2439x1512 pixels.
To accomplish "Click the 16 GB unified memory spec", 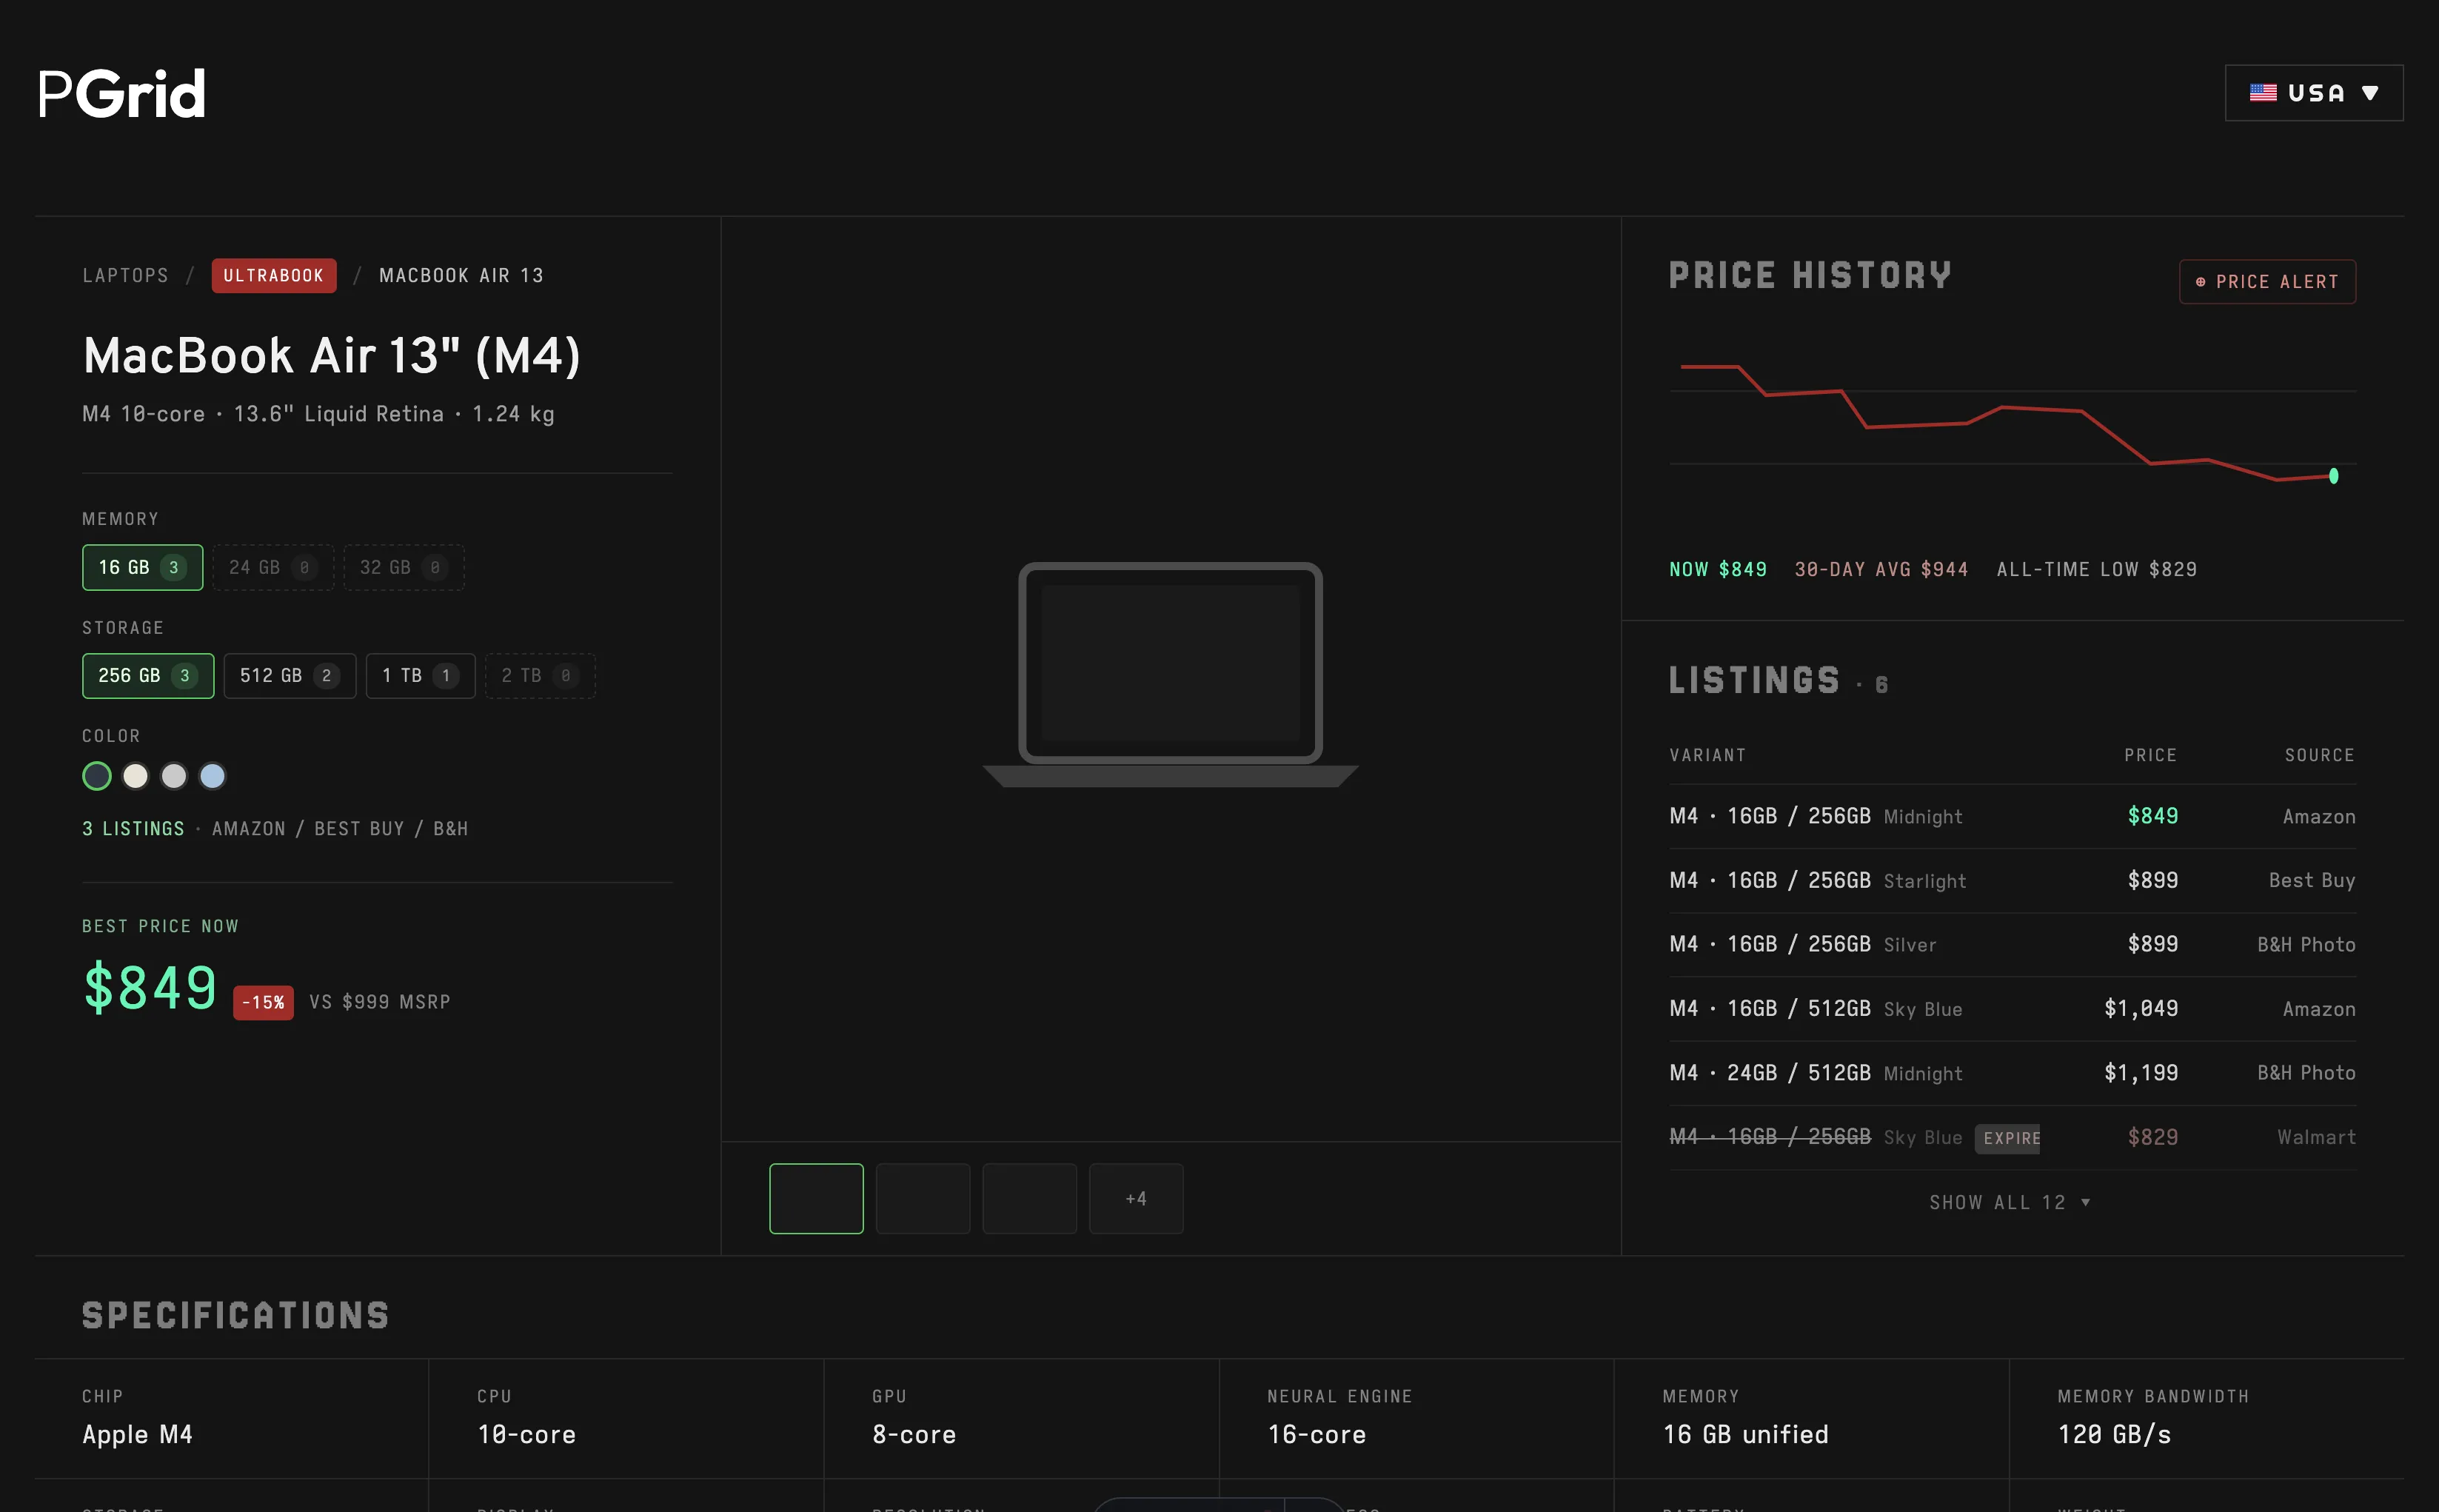I will tap(1745, 1435).
